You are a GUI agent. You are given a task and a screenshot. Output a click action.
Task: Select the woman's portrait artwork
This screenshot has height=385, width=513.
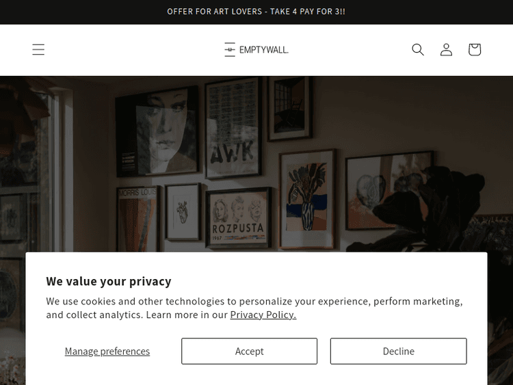pos(158,133)
